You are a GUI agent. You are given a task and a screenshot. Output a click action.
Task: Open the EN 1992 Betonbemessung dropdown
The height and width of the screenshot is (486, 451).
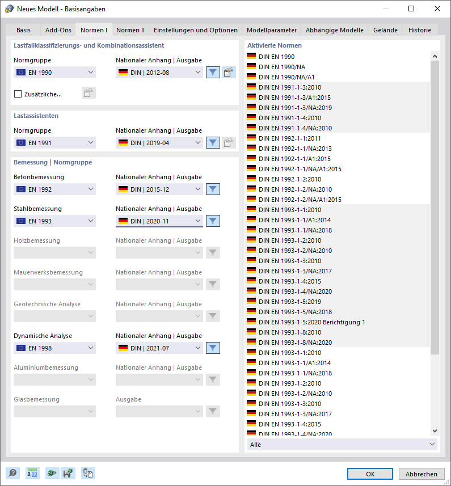coord(54,189)
